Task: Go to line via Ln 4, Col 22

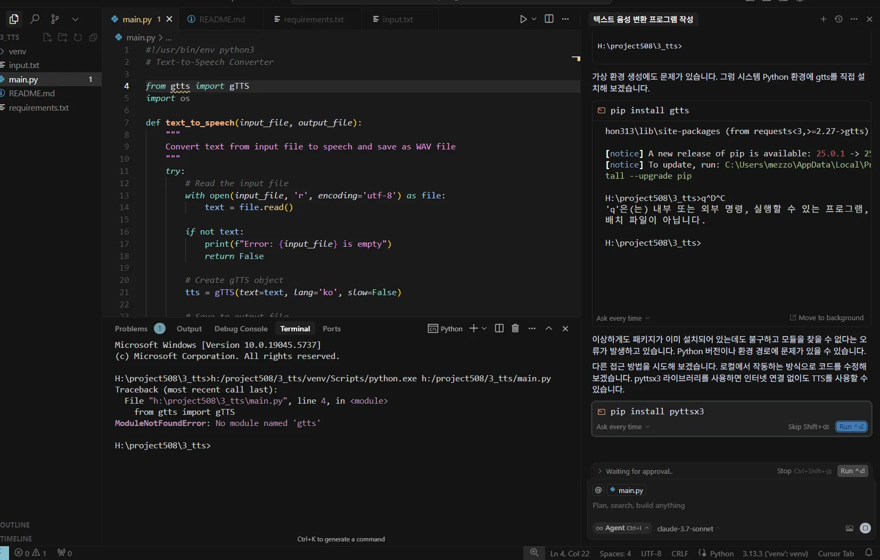Action: [x=570, y=554]
